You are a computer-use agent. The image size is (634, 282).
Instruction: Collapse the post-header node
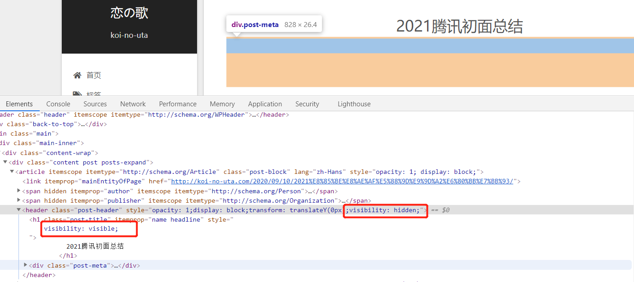click(x=19, y=210)
